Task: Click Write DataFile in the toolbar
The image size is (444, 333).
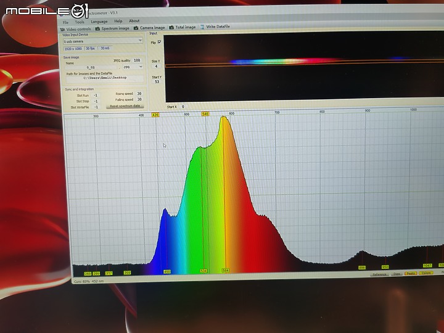Action: point(215,27)
